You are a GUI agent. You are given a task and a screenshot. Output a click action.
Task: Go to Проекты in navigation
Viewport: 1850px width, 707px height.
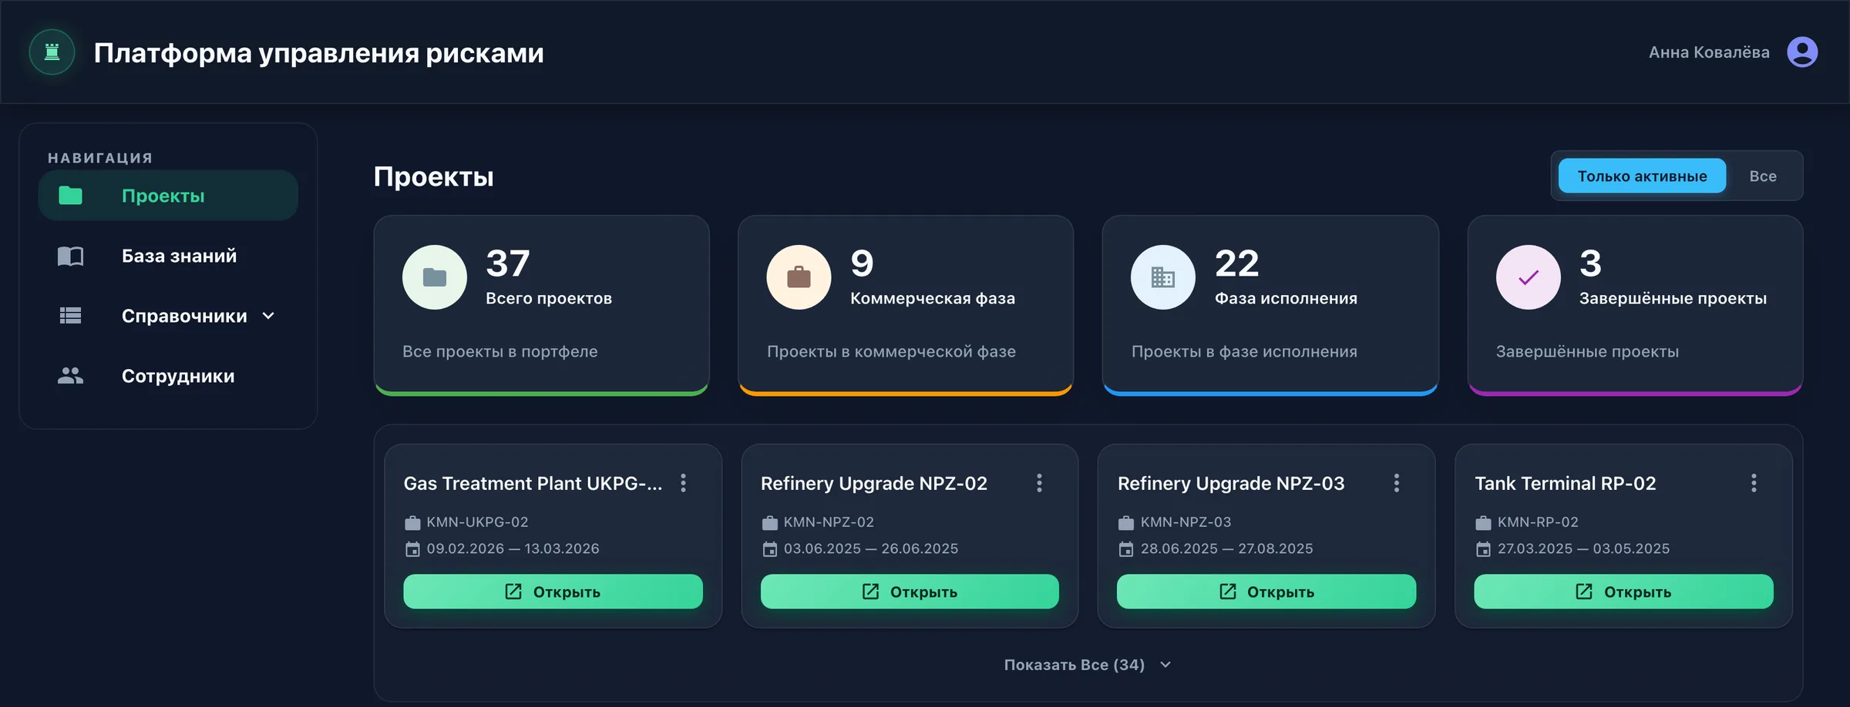[x=168, y=196]
